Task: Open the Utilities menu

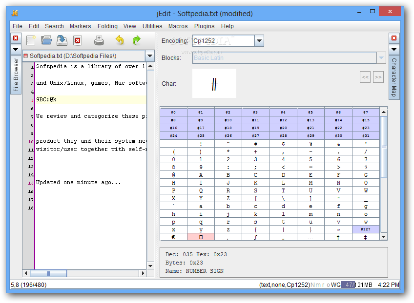Action: [x=152, y=26]
